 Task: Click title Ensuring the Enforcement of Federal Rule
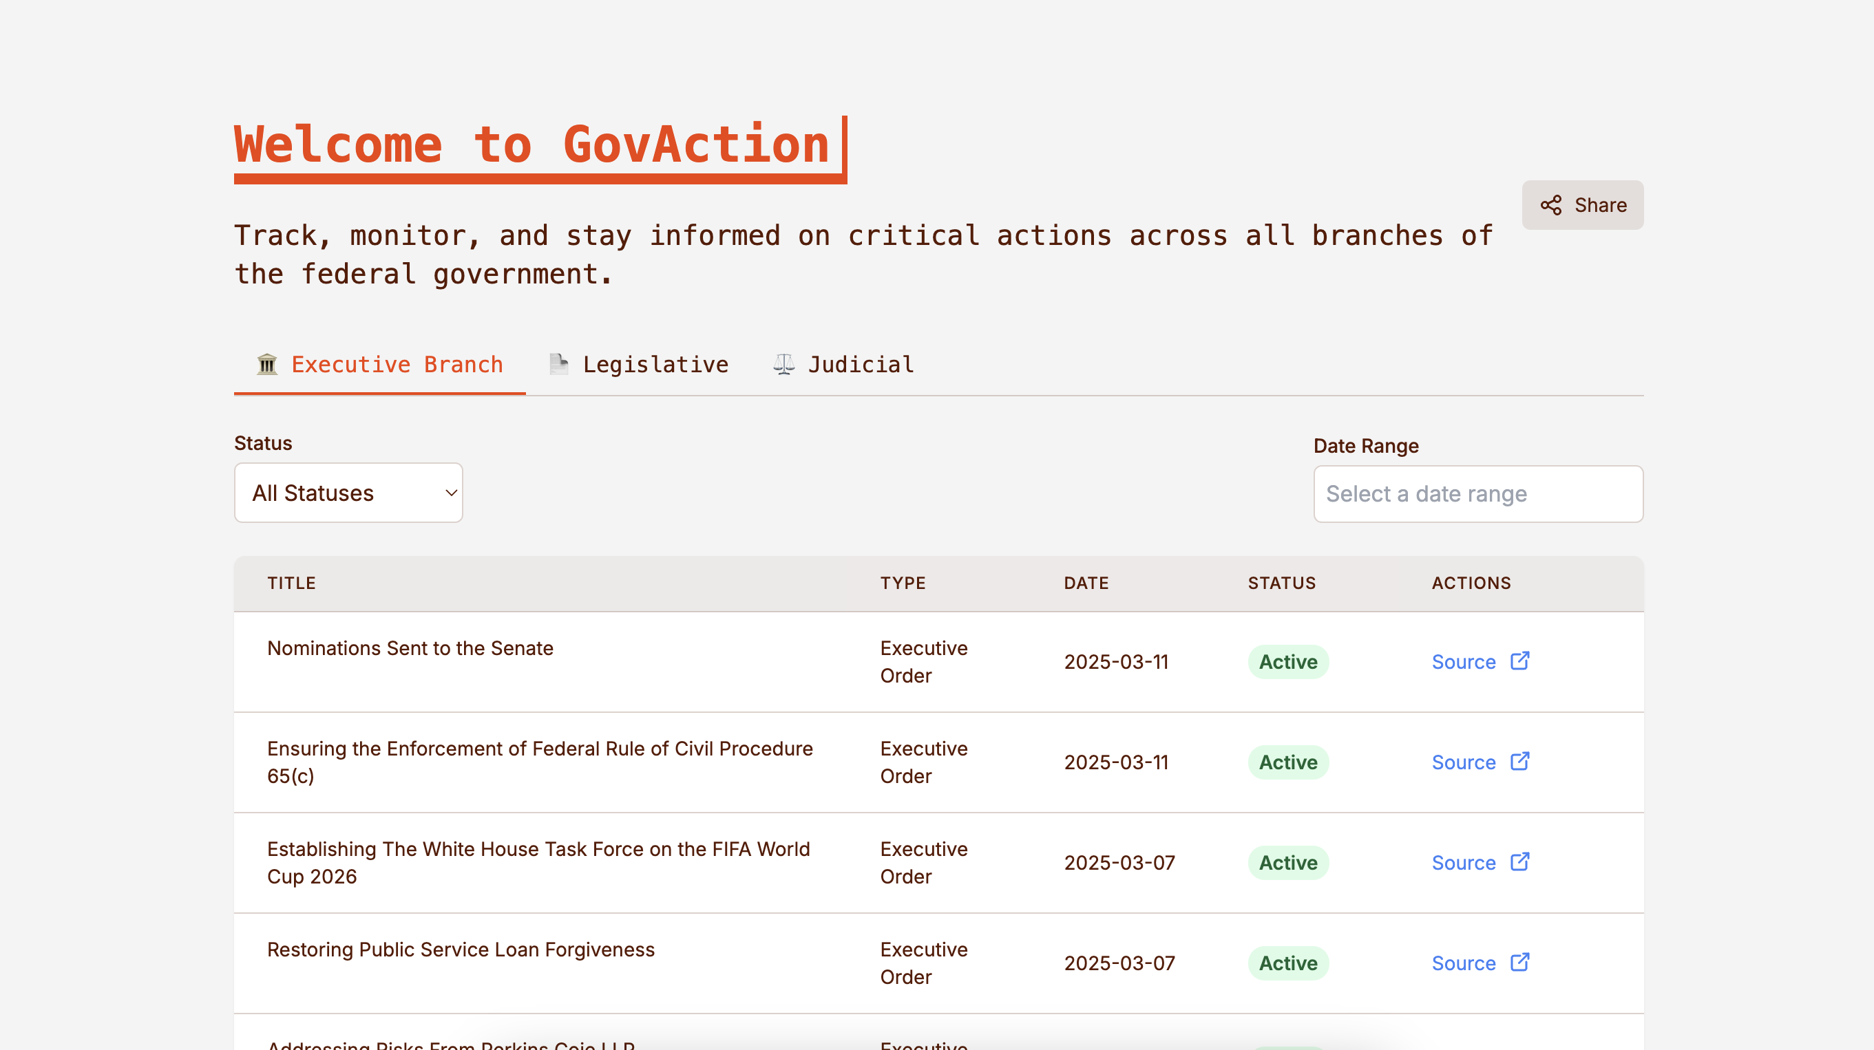tap(540, 762)
